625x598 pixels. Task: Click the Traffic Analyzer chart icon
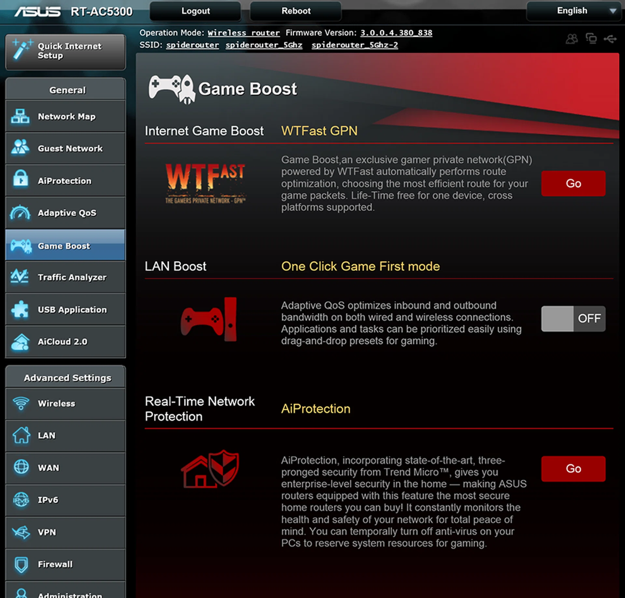tap(20, 276)
